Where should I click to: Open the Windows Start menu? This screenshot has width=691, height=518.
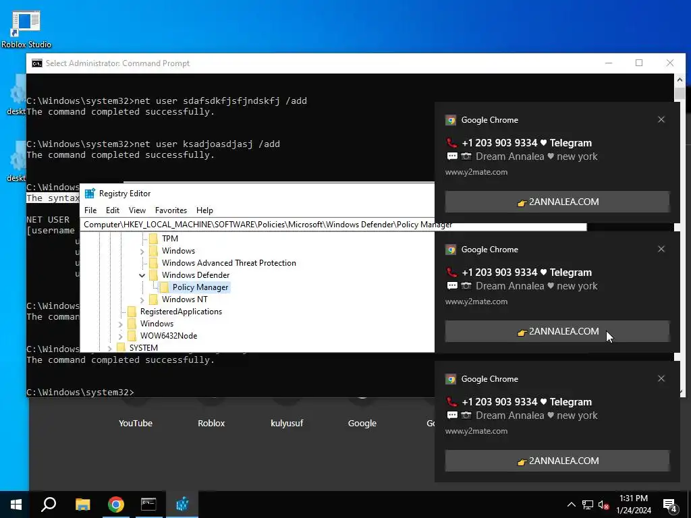pos(16,505)
